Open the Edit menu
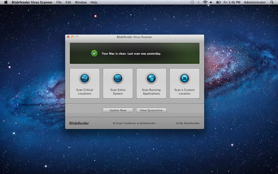 (x=68, y=2)
